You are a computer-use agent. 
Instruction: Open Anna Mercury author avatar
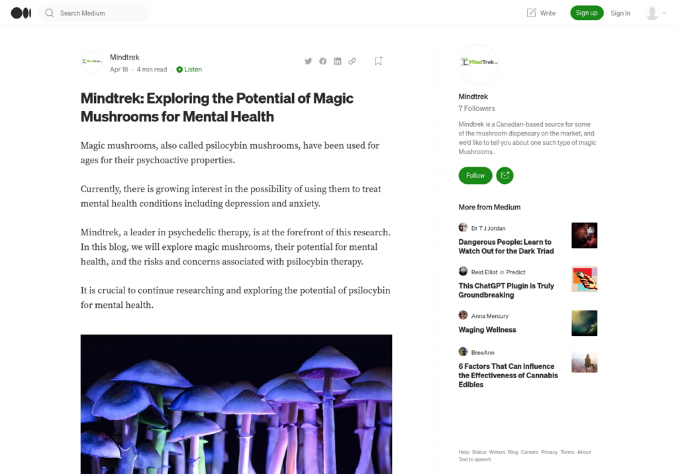[463, 315]
